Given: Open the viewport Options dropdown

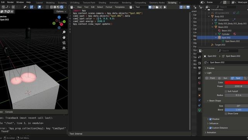Looking at the screenshot, I should (61, 11).
